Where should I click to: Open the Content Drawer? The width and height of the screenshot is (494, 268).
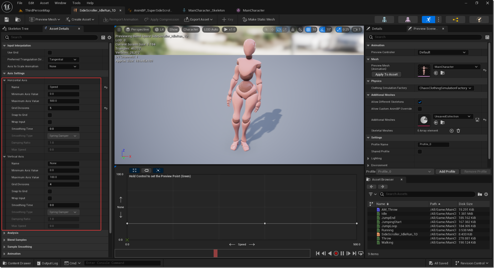(x=17, y=263)
